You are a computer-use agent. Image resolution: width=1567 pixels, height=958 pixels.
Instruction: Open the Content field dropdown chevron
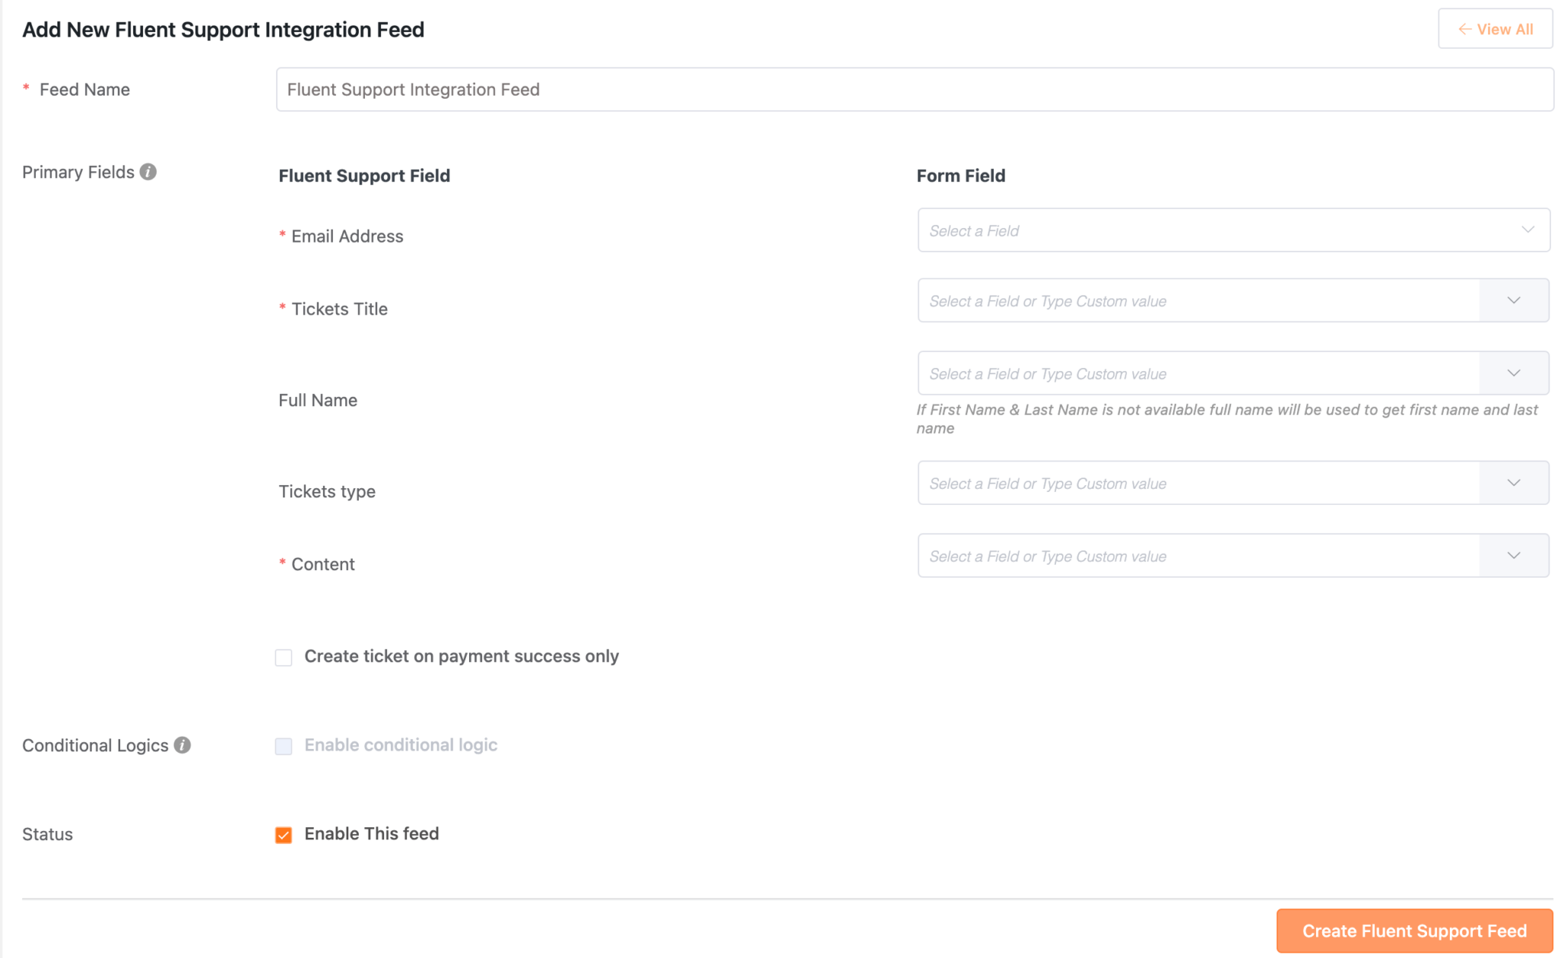[x=1513, y=556]
